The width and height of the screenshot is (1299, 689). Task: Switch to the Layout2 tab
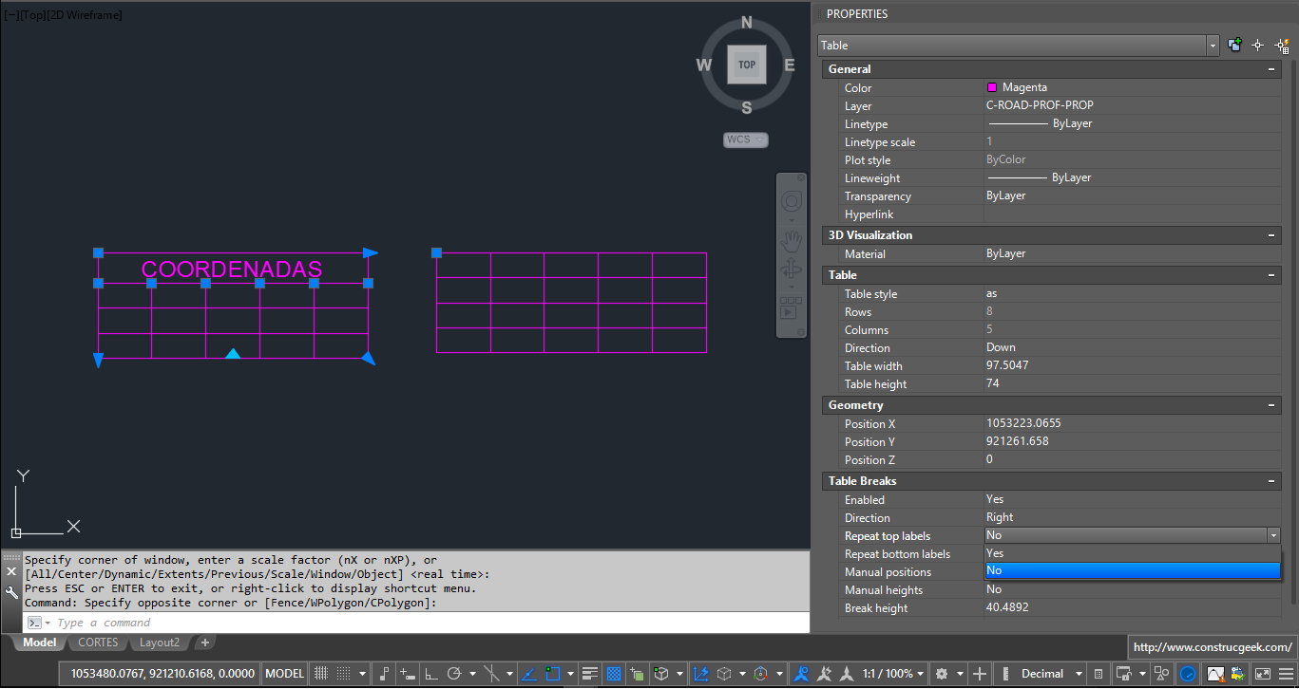tap(159, 642)
